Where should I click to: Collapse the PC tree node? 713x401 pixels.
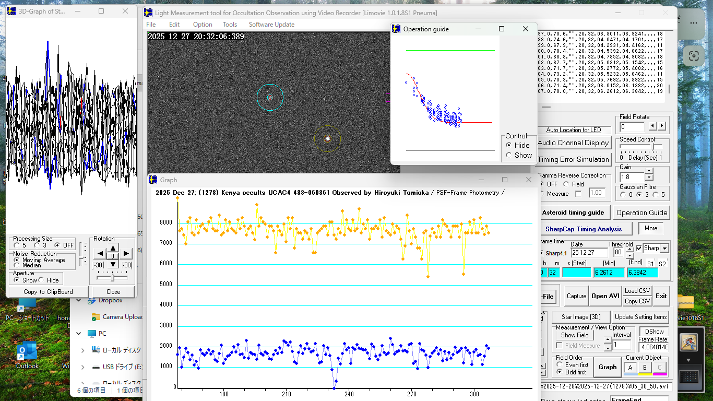(x=79, y=333)
